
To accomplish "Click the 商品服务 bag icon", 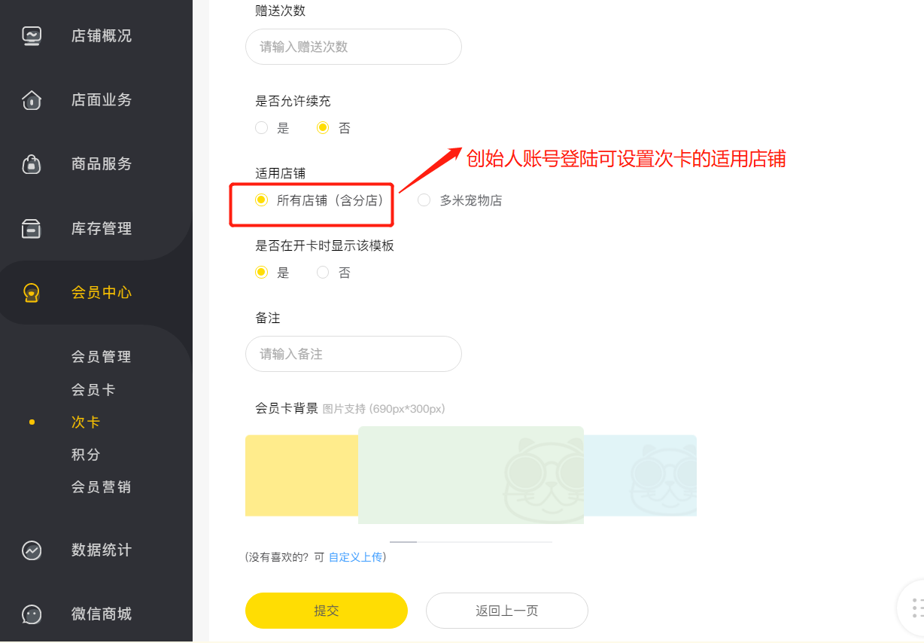I will (32, 163).
